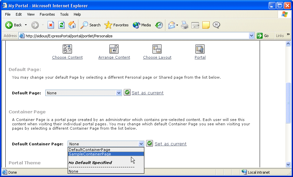Click Set as current for Default Page

pos(148,93)
